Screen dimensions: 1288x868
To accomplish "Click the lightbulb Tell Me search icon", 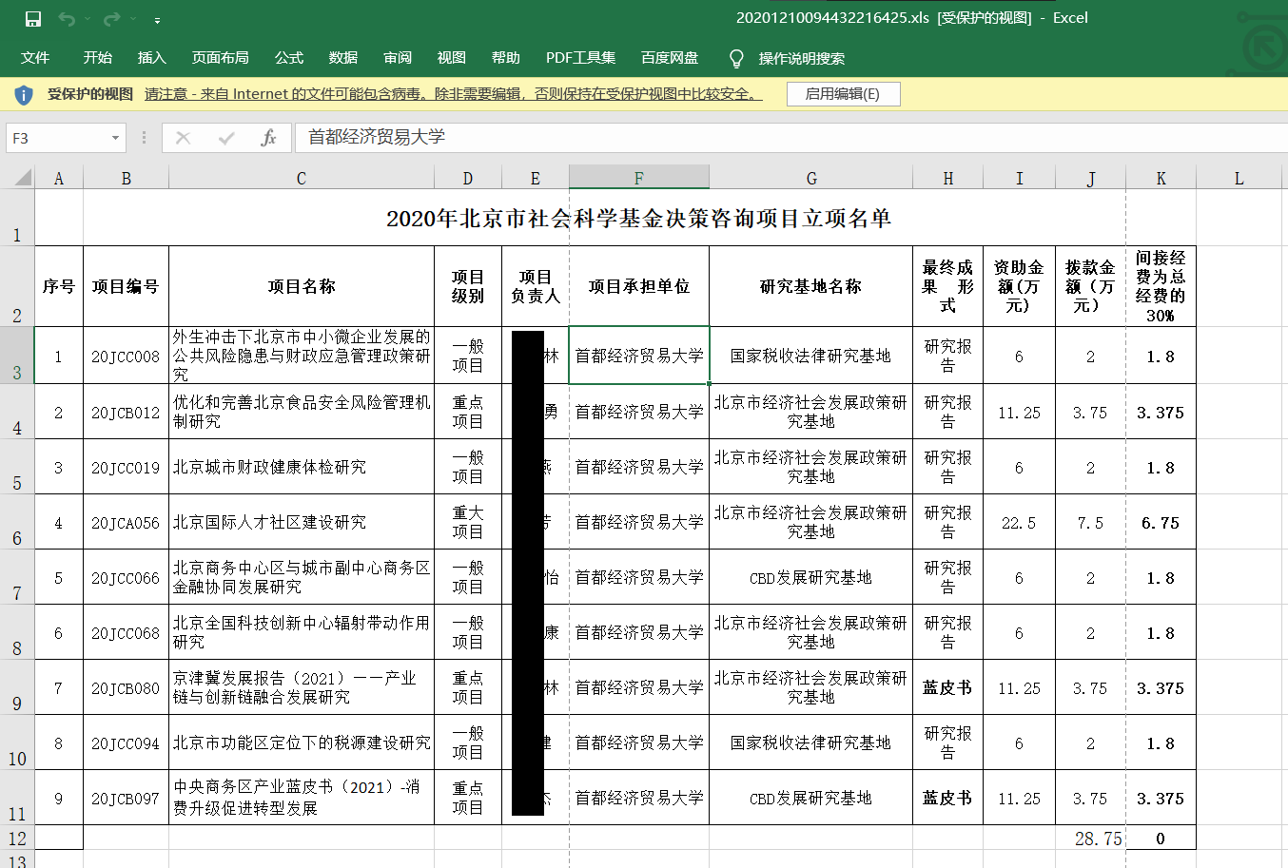I will click(736, 59).
